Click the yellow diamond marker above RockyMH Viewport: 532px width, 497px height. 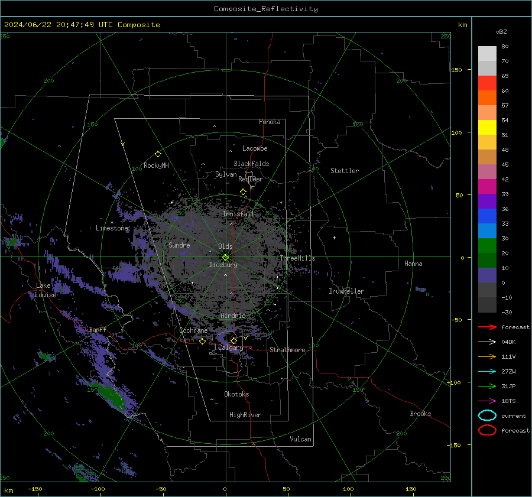pyautogui.click(x=158, y=154)
